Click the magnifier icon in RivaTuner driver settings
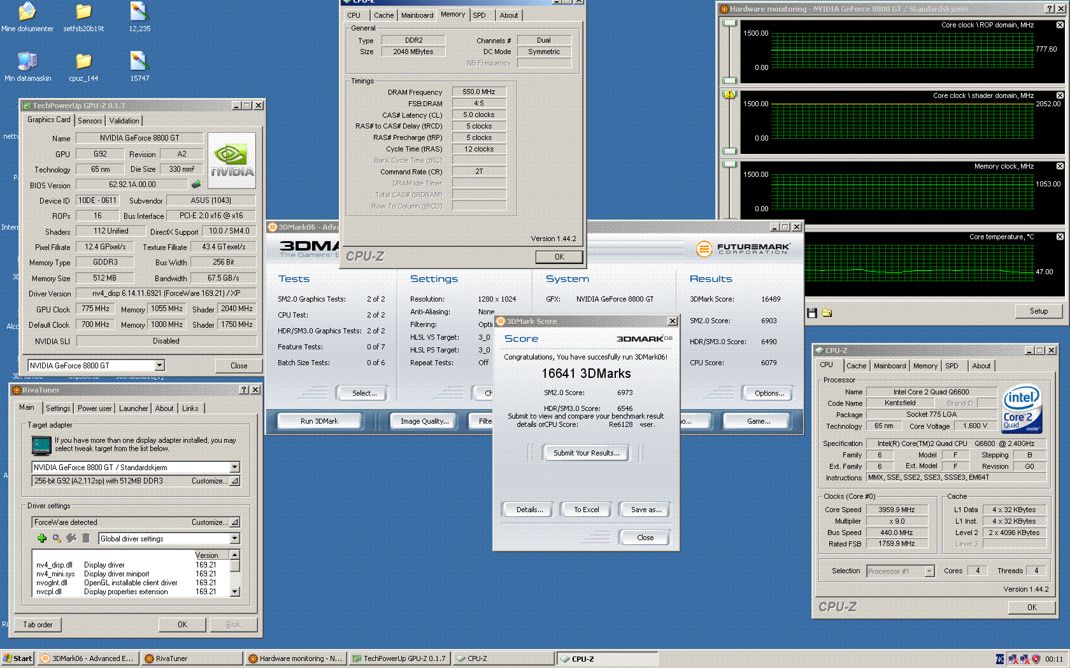The image size is (1070, 668). tap(57, 538)
